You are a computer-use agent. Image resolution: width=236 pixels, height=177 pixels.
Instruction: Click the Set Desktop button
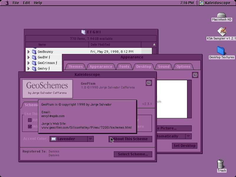pos(185,146)
